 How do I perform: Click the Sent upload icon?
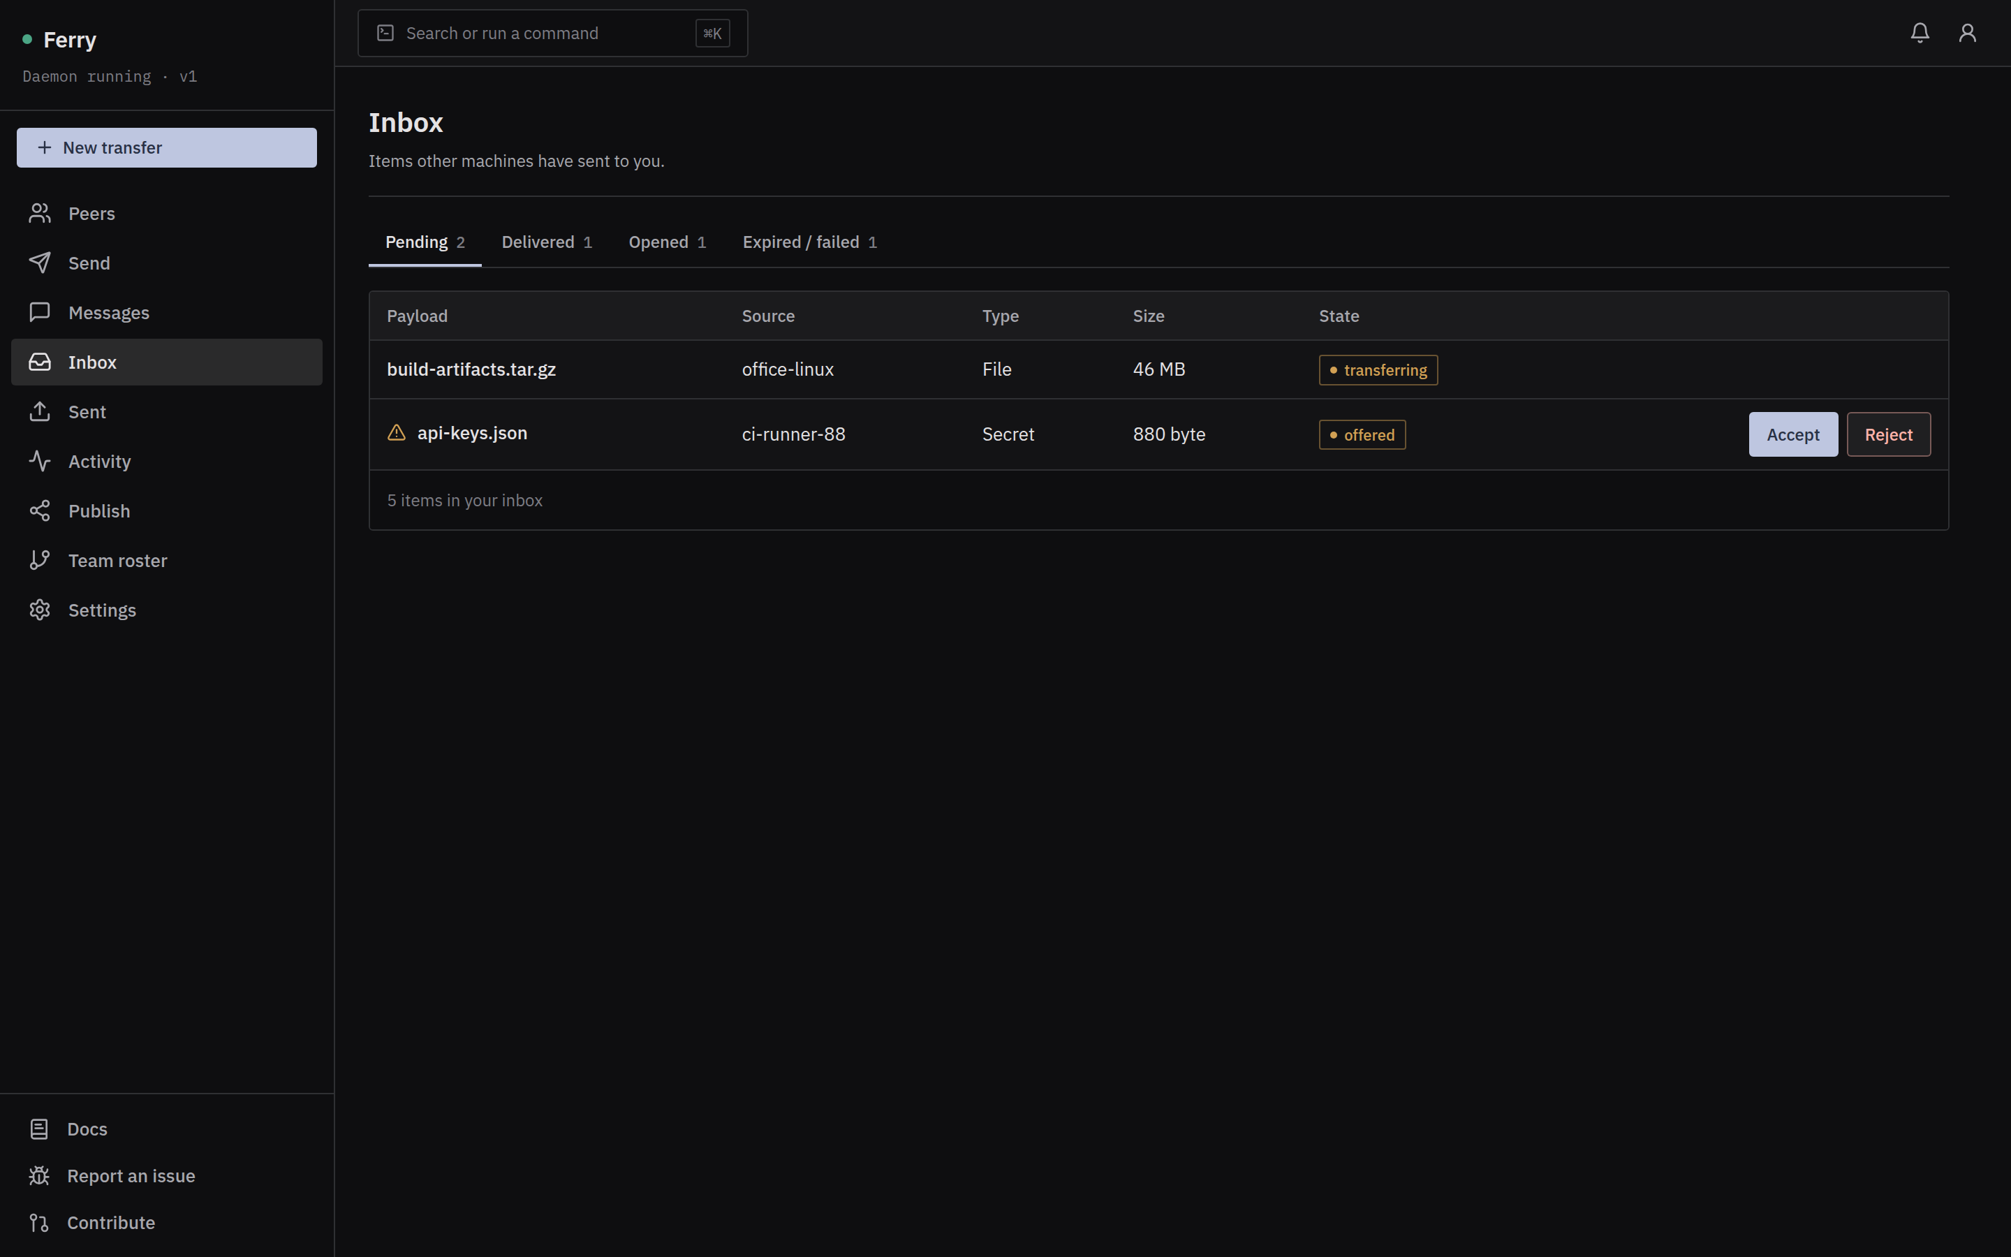coord(40,411)
